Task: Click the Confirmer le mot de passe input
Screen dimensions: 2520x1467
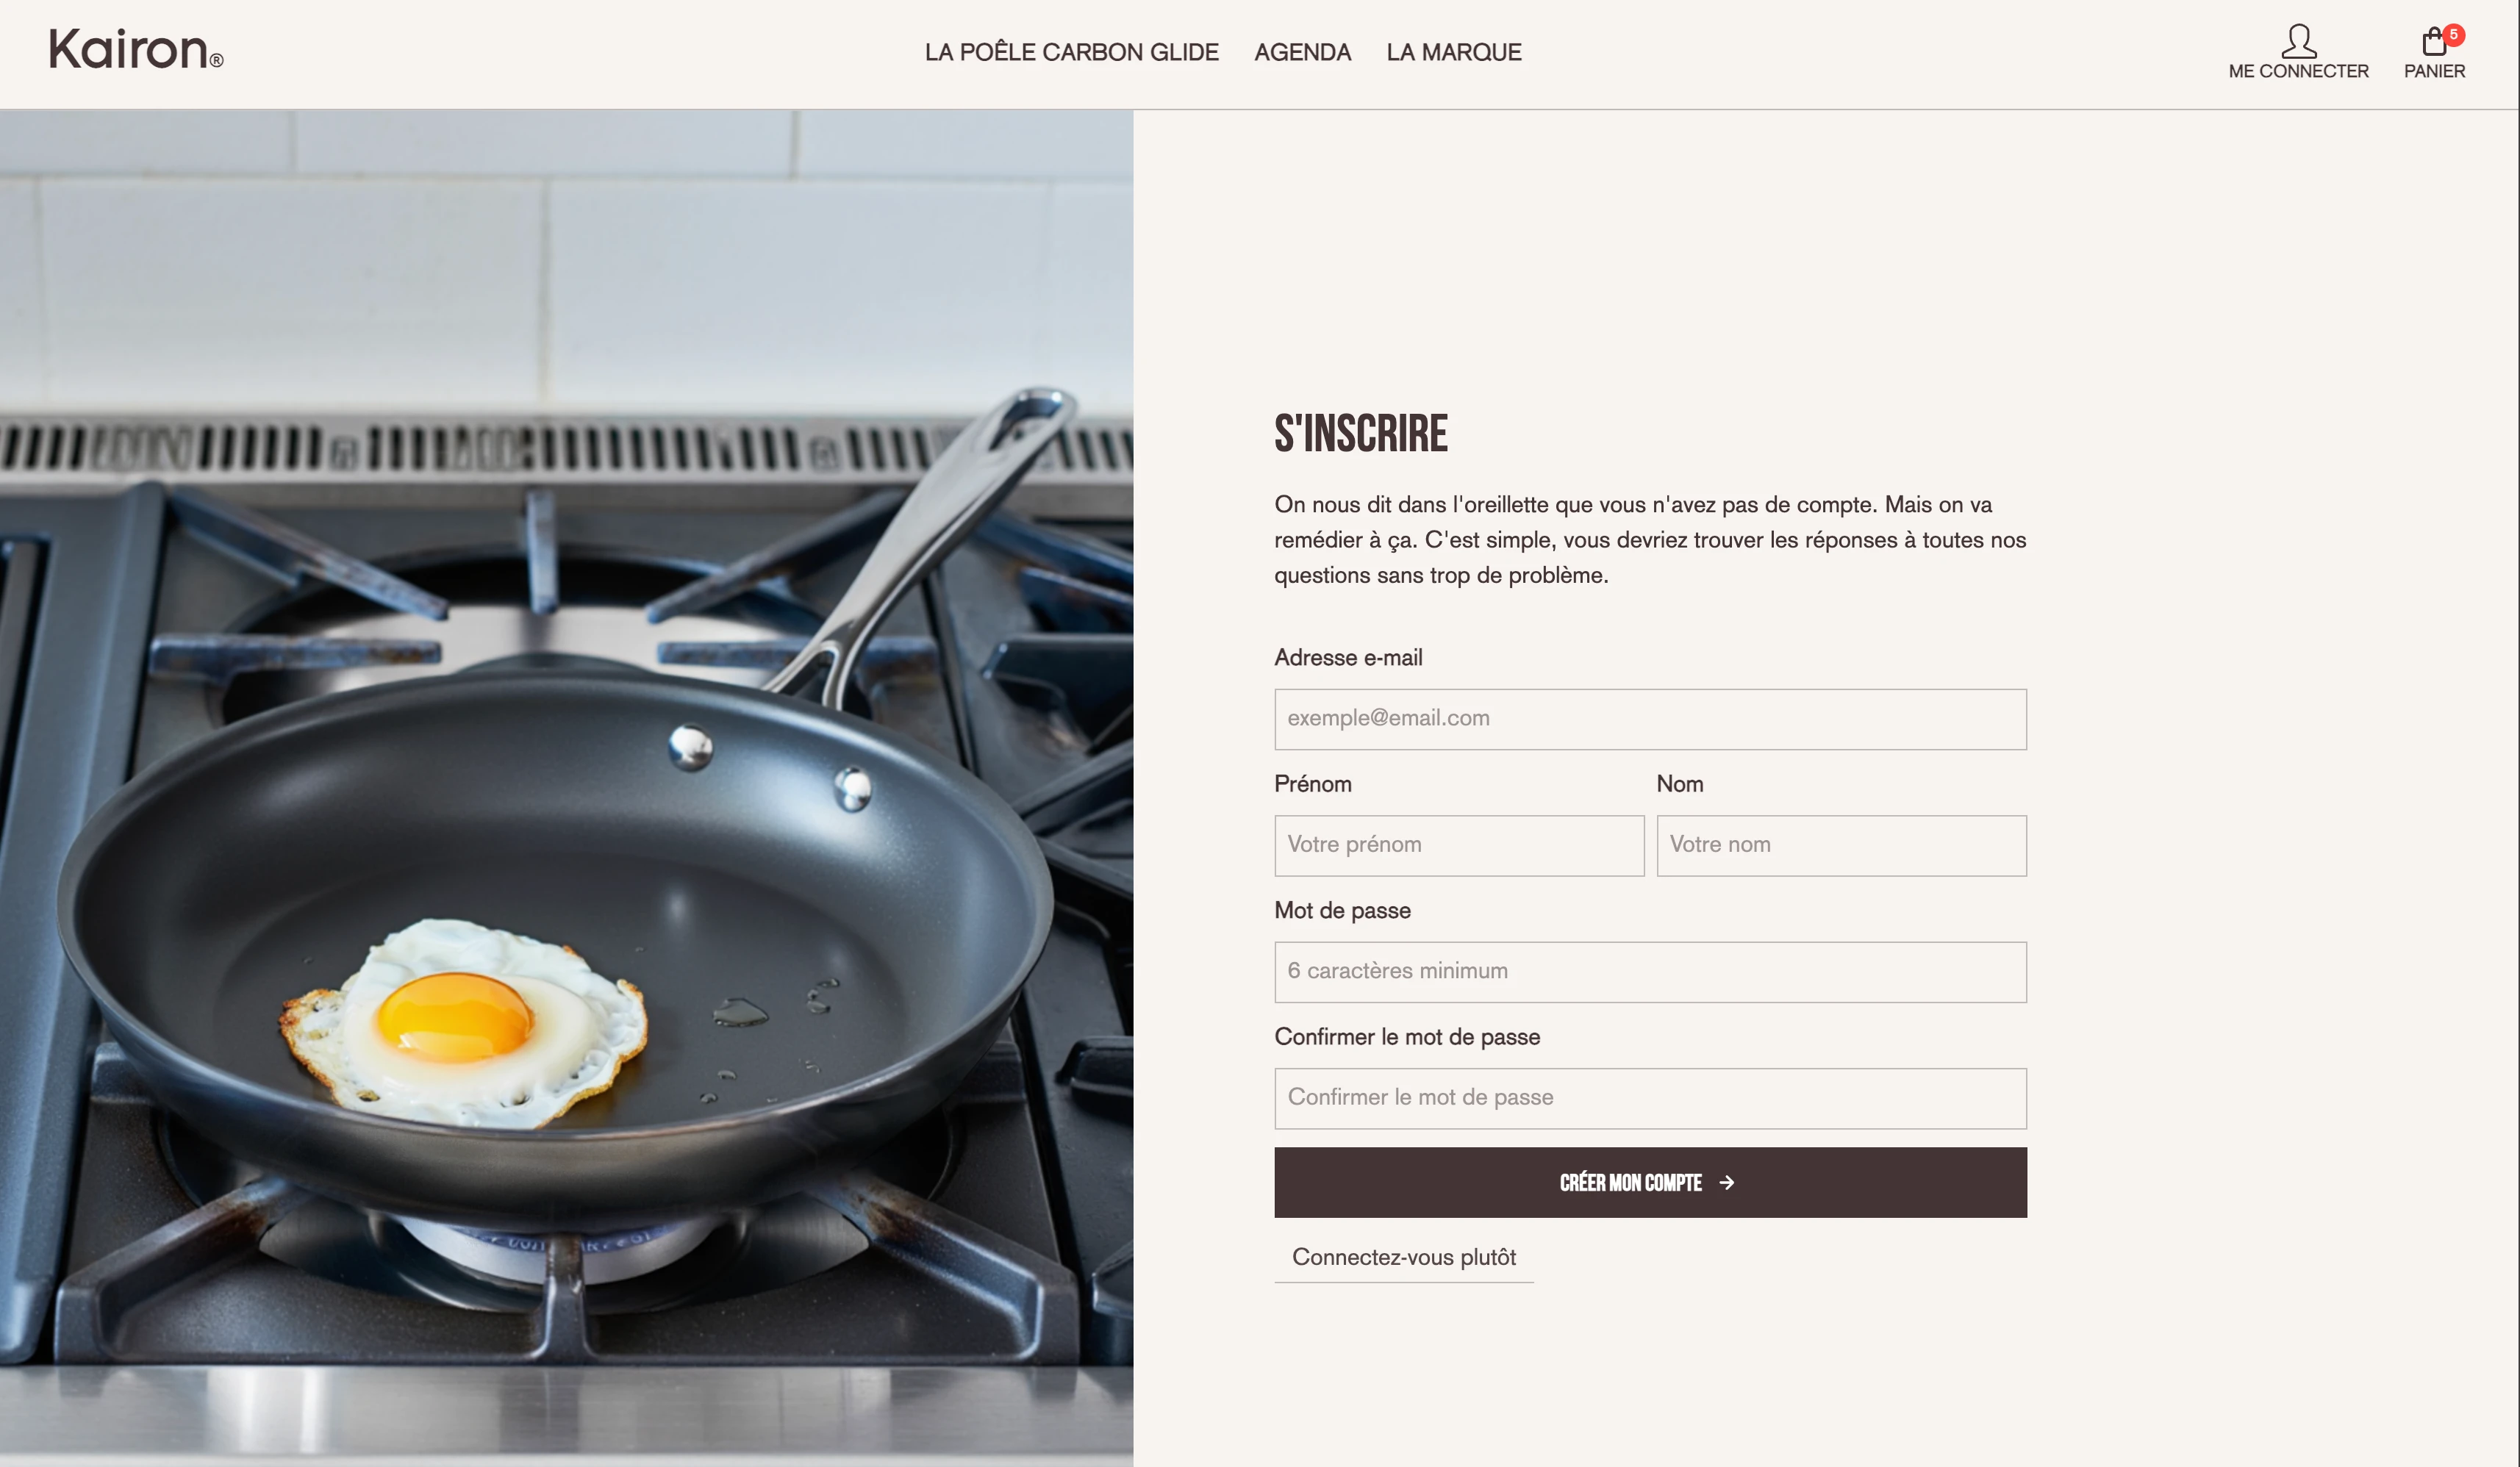Action: pyautogui.click(x=1650, y=1098)
